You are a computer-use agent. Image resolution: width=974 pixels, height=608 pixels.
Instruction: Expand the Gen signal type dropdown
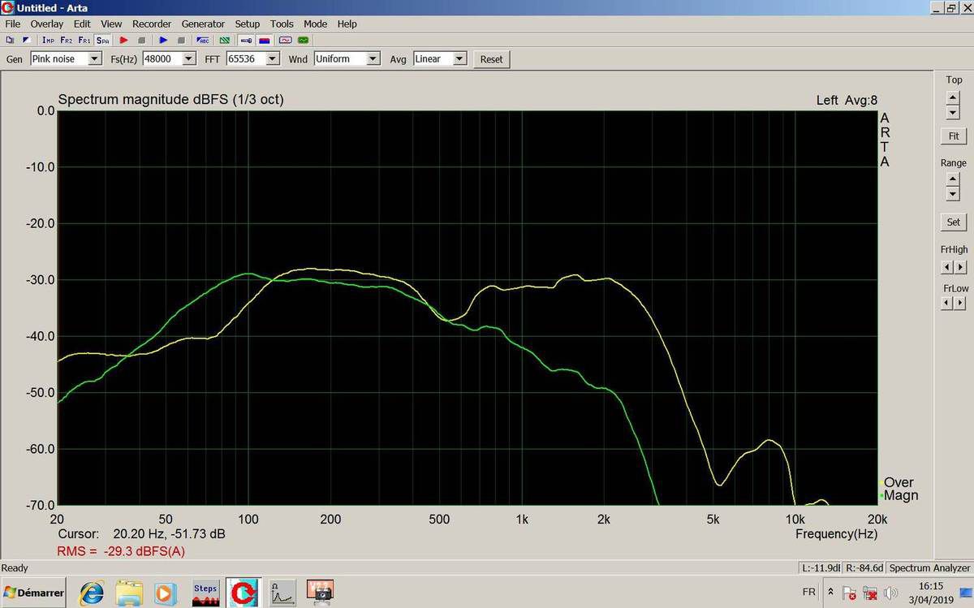point(95,58)
